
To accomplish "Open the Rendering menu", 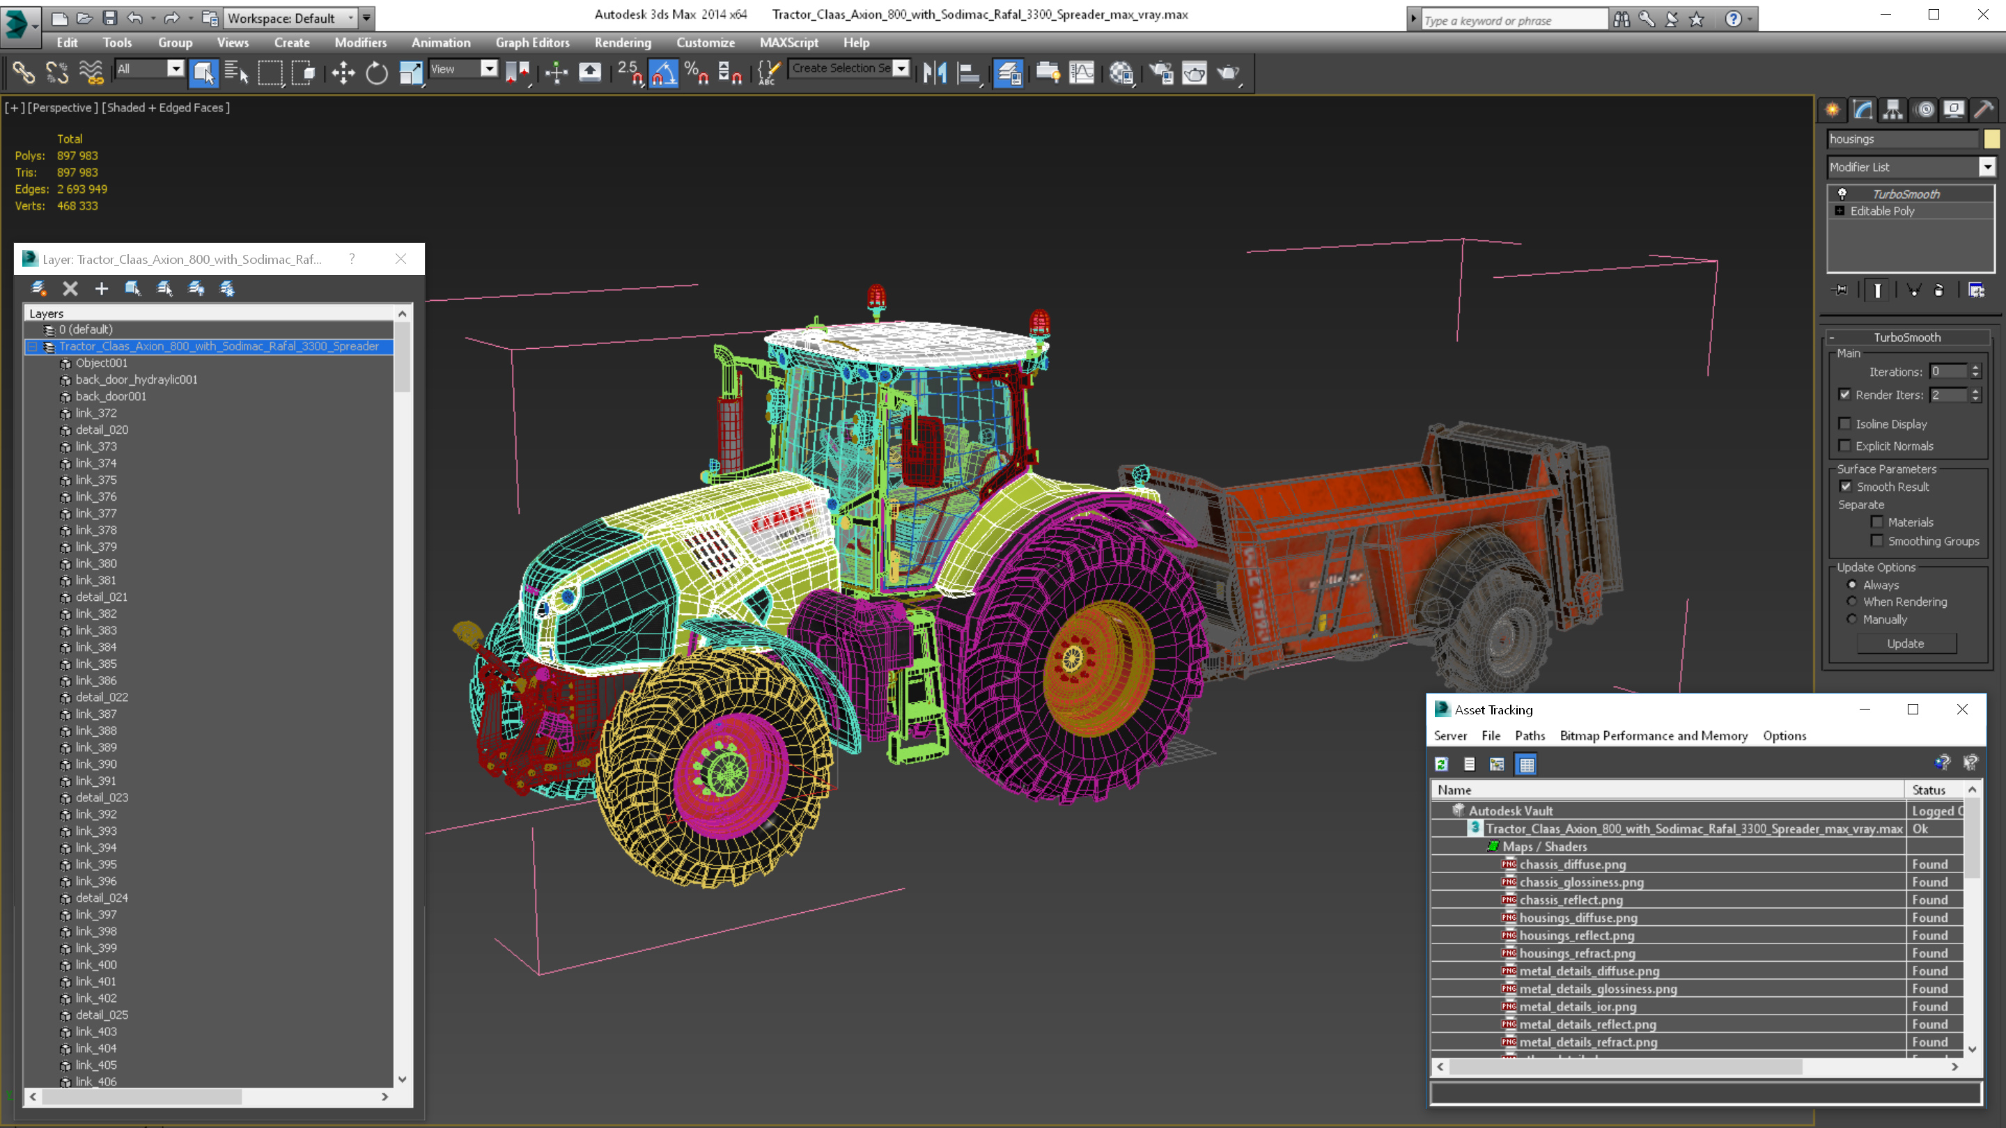I will point(622,42).
